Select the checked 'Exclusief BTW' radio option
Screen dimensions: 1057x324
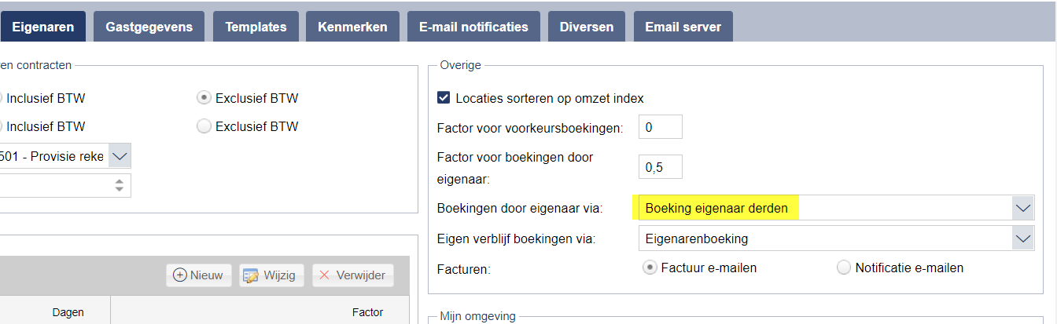(204, 98)
